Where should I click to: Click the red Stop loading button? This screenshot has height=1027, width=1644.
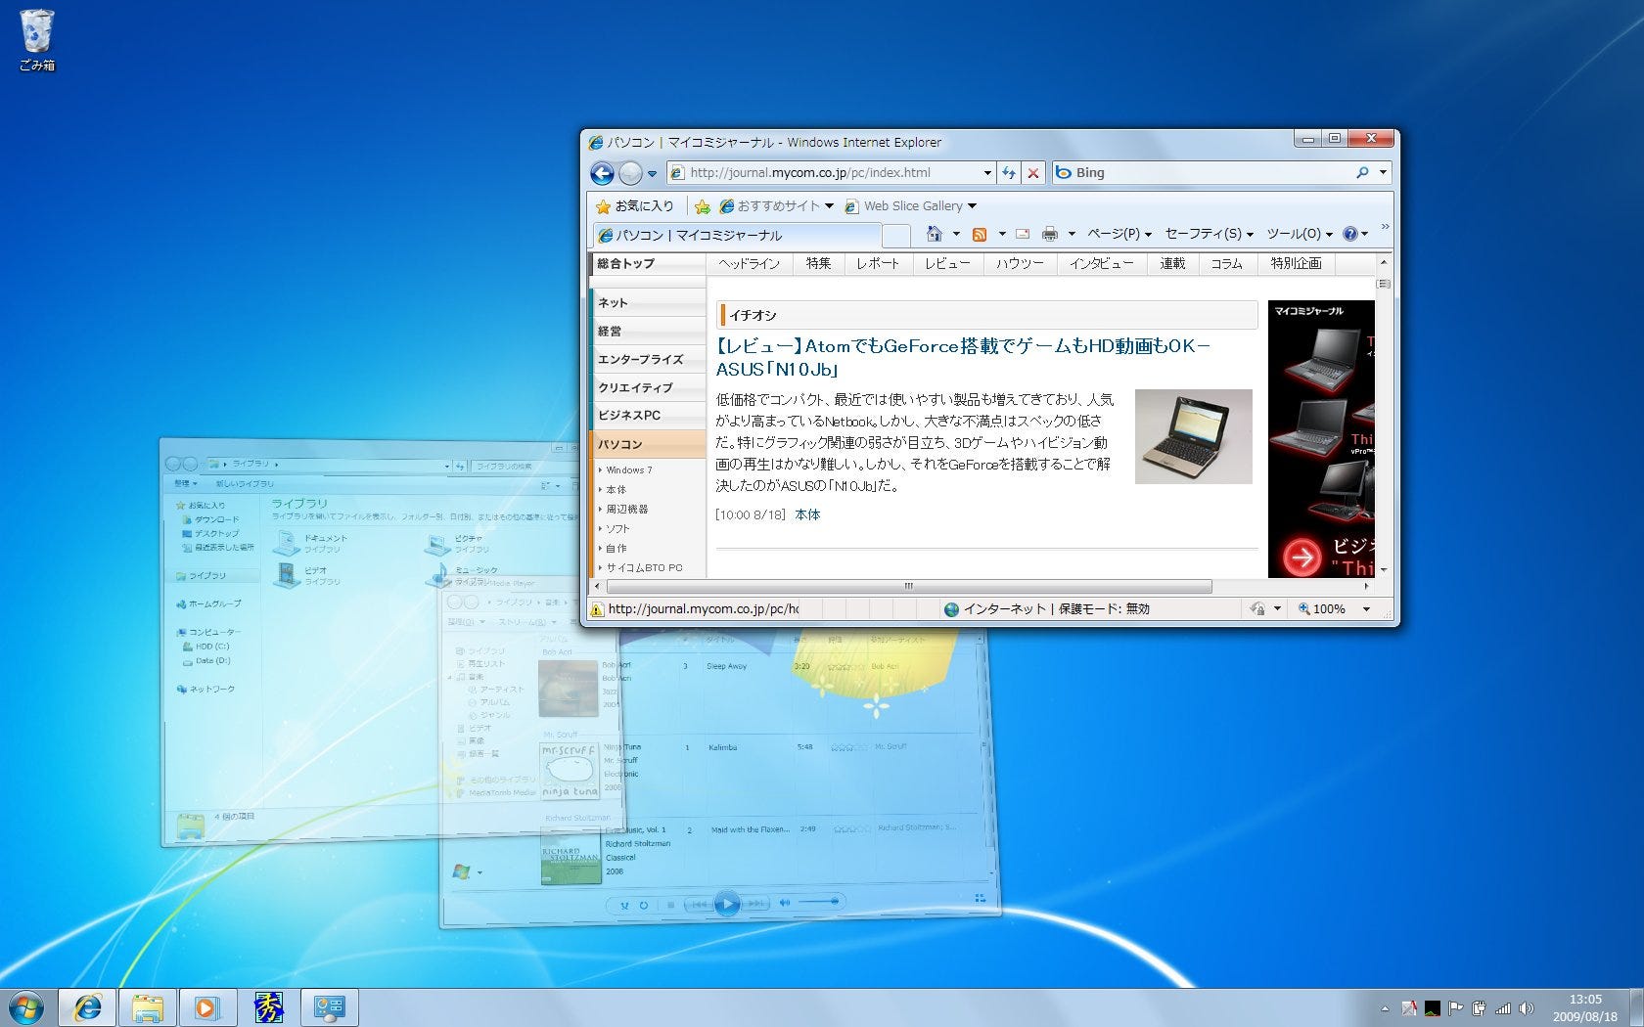click(1032, 173)
